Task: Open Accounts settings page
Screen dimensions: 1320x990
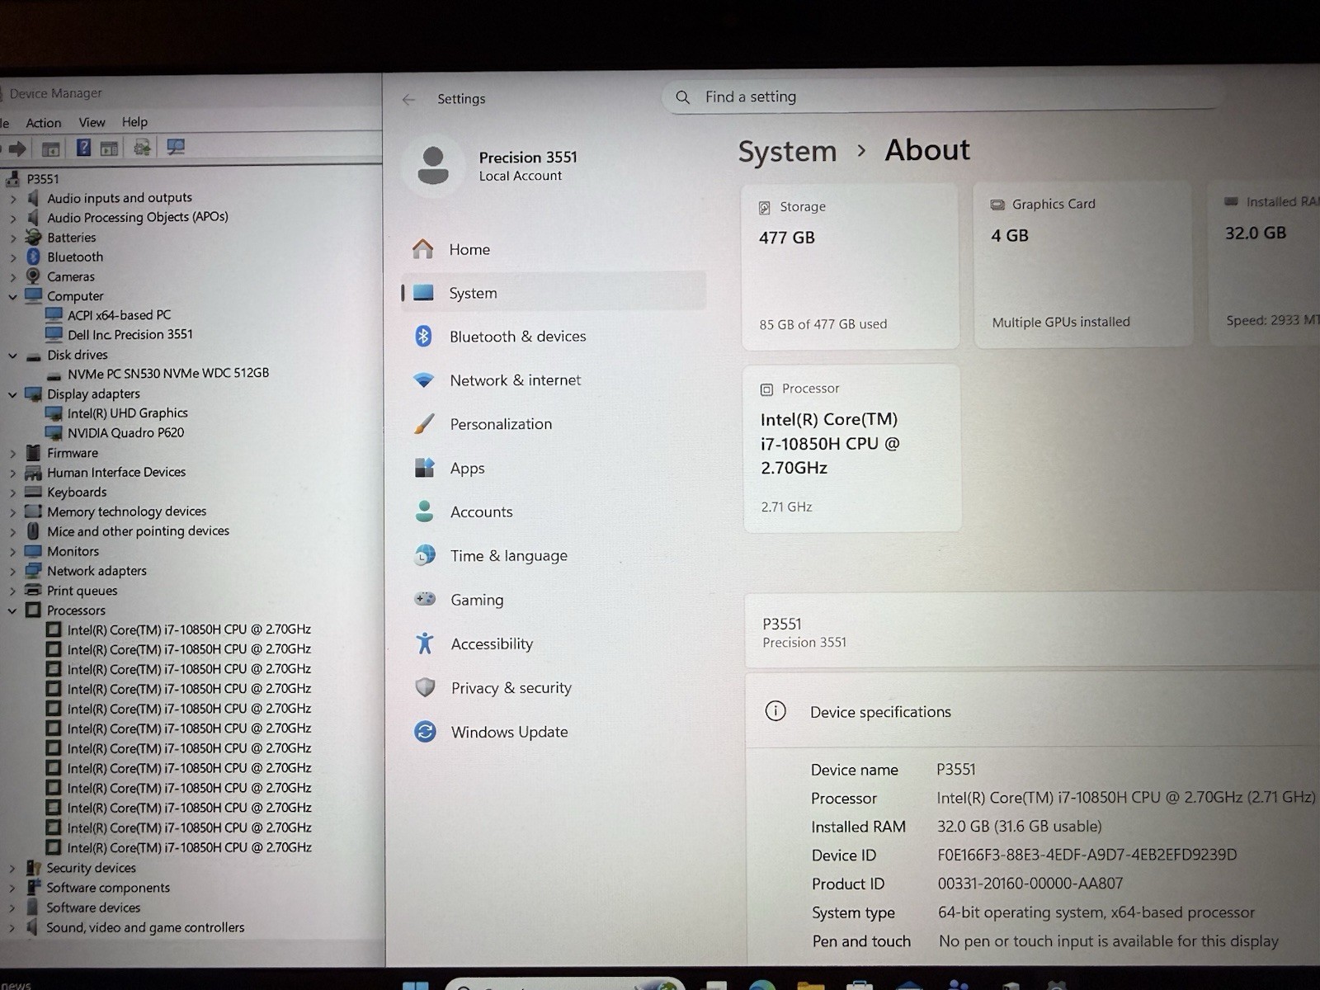Action: (x=553, y=511)
